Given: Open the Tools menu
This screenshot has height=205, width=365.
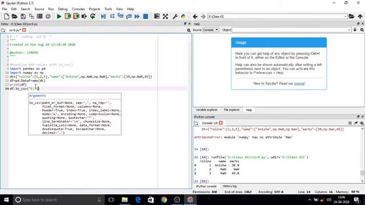Looking at the screenshot, I should [108, 9].
